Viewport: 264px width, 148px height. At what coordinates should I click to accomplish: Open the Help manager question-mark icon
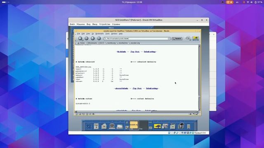click(x=181, y=126)
